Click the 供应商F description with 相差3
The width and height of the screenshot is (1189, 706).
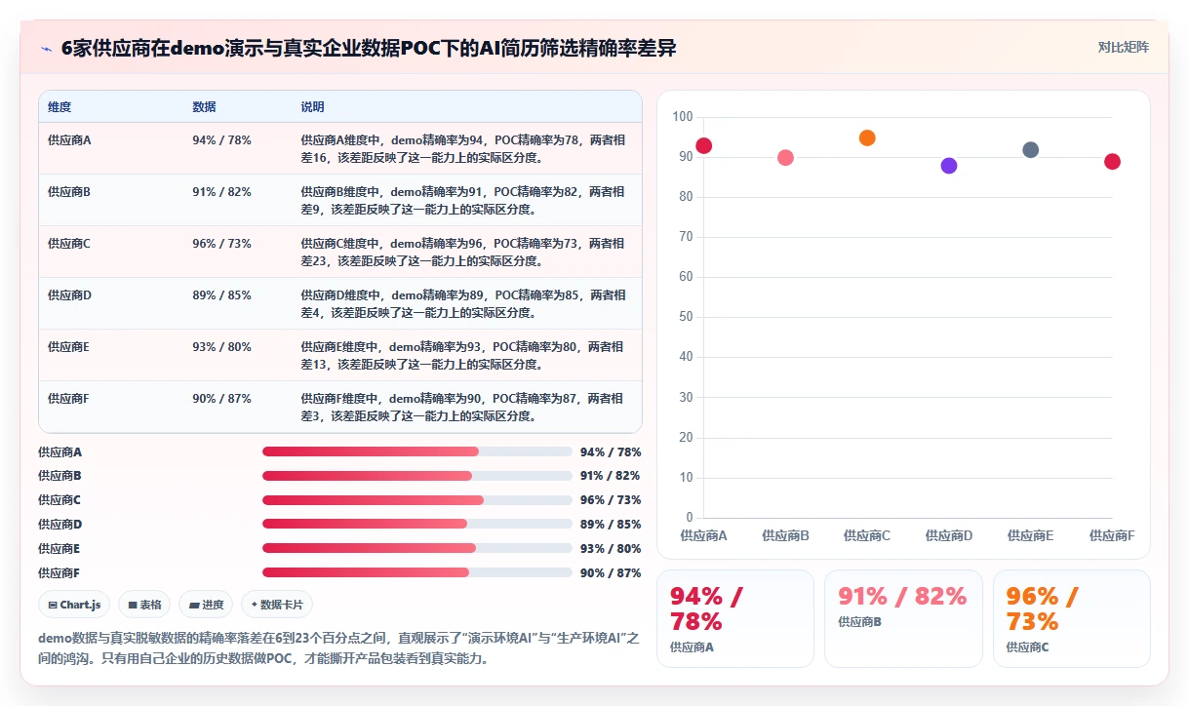[463, 408]
